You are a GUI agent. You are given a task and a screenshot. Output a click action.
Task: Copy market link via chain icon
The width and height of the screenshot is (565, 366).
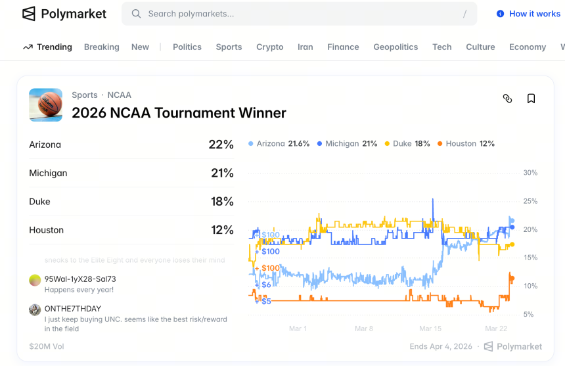pos(507,99)
